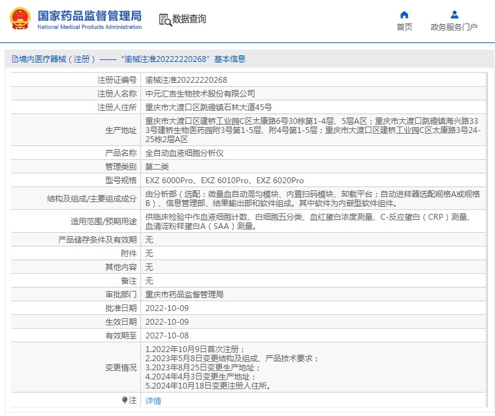Click the 无 value in the 备注 row
Screen dimensions: 495x416
click(149, 281)
